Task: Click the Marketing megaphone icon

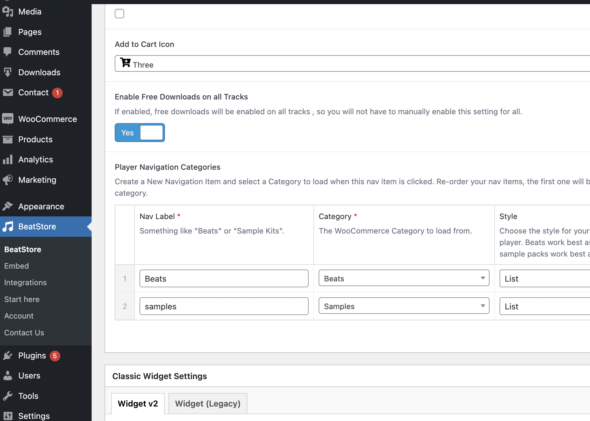Action: 8,180
